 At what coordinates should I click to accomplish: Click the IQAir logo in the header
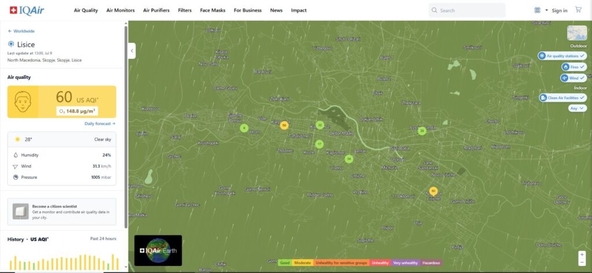click(27, 10)
